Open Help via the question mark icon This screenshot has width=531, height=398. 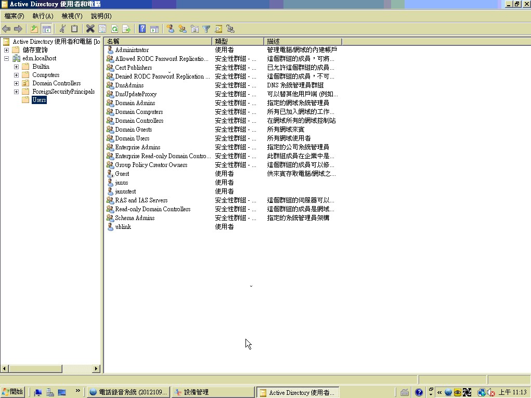142,29
